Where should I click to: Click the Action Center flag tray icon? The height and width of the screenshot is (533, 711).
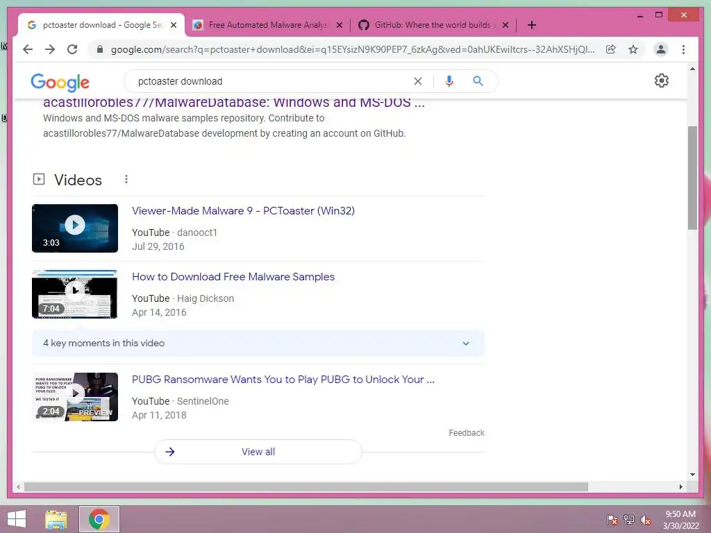[x=612, y=520]
